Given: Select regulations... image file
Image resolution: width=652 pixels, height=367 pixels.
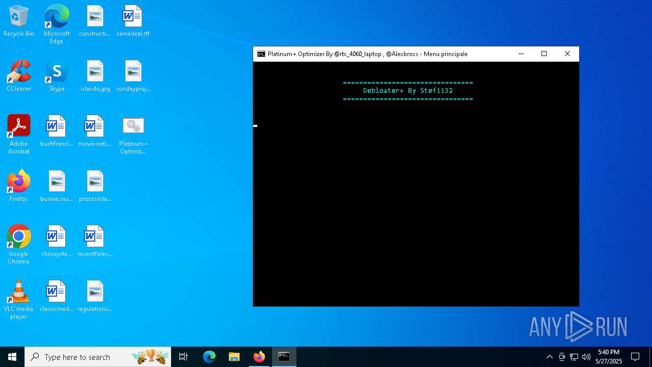Looking at the screenshot, I should click(95, 297).
